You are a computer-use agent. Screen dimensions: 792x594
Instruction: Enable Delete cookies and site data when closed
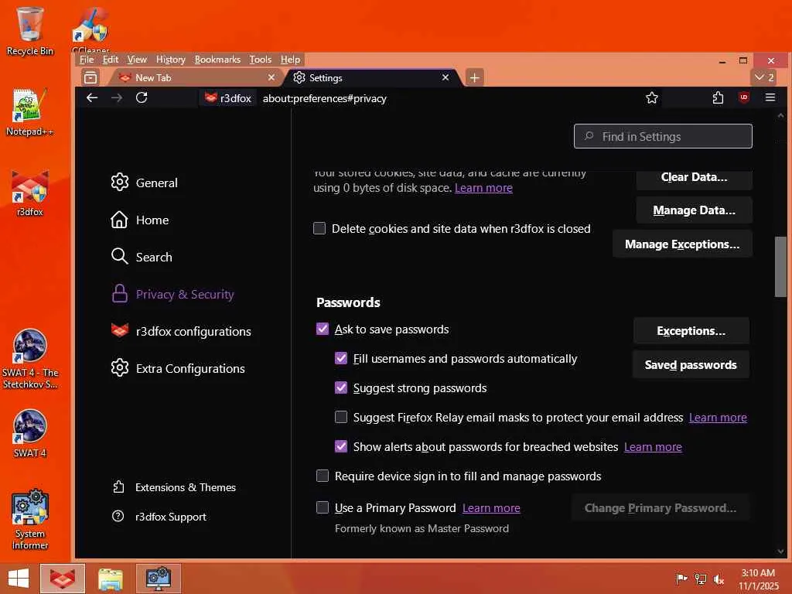pyautogui.click(x=319, y=228)
